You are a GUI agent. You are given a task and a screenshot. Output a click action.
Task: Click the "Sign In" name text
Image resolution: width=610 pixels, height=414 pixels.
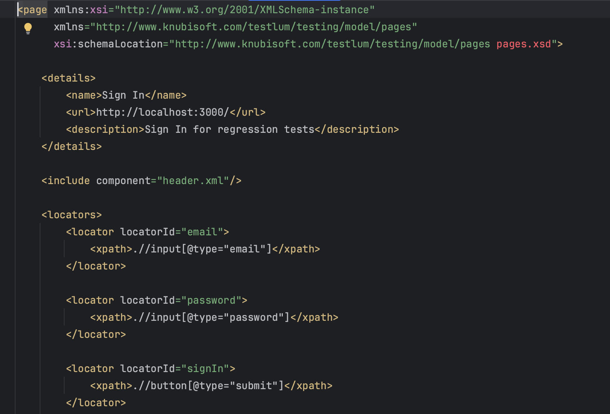point(123,95)
